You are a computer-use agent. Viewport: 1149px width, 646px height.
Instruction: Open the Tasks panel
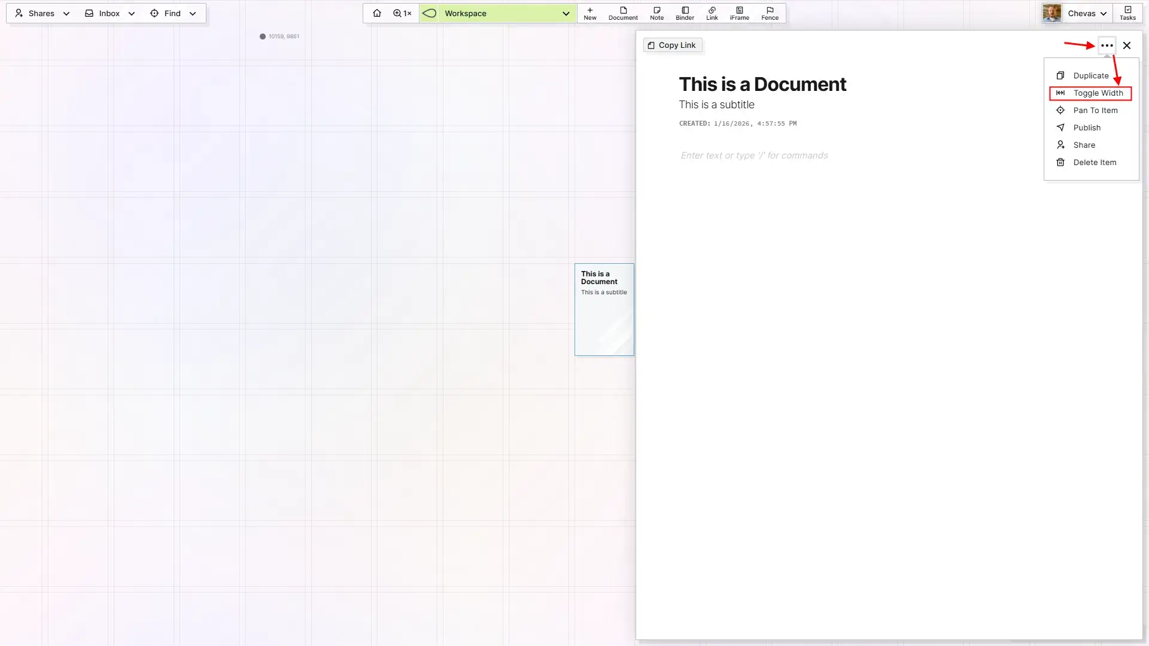coord(1127,13)
